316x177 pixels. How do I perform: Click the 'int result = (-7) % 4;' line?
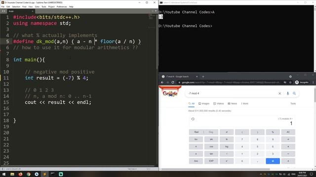(56, 78)
